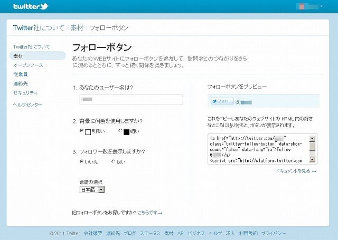This screenshot has height=240, width=338.
Task: Select the 明るい background radio button
Action: pyautogui.click(x=82, y=130)
